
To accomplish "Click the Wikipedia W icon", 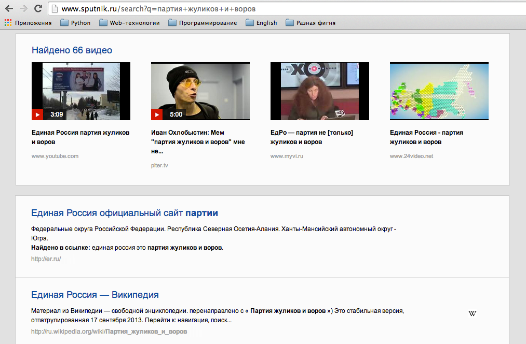I will [472, 313].
